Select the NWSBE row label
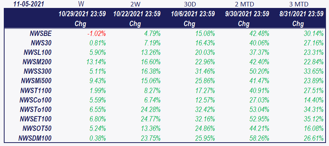Screen dimensions: 329x146 click(x=41, y=33)
